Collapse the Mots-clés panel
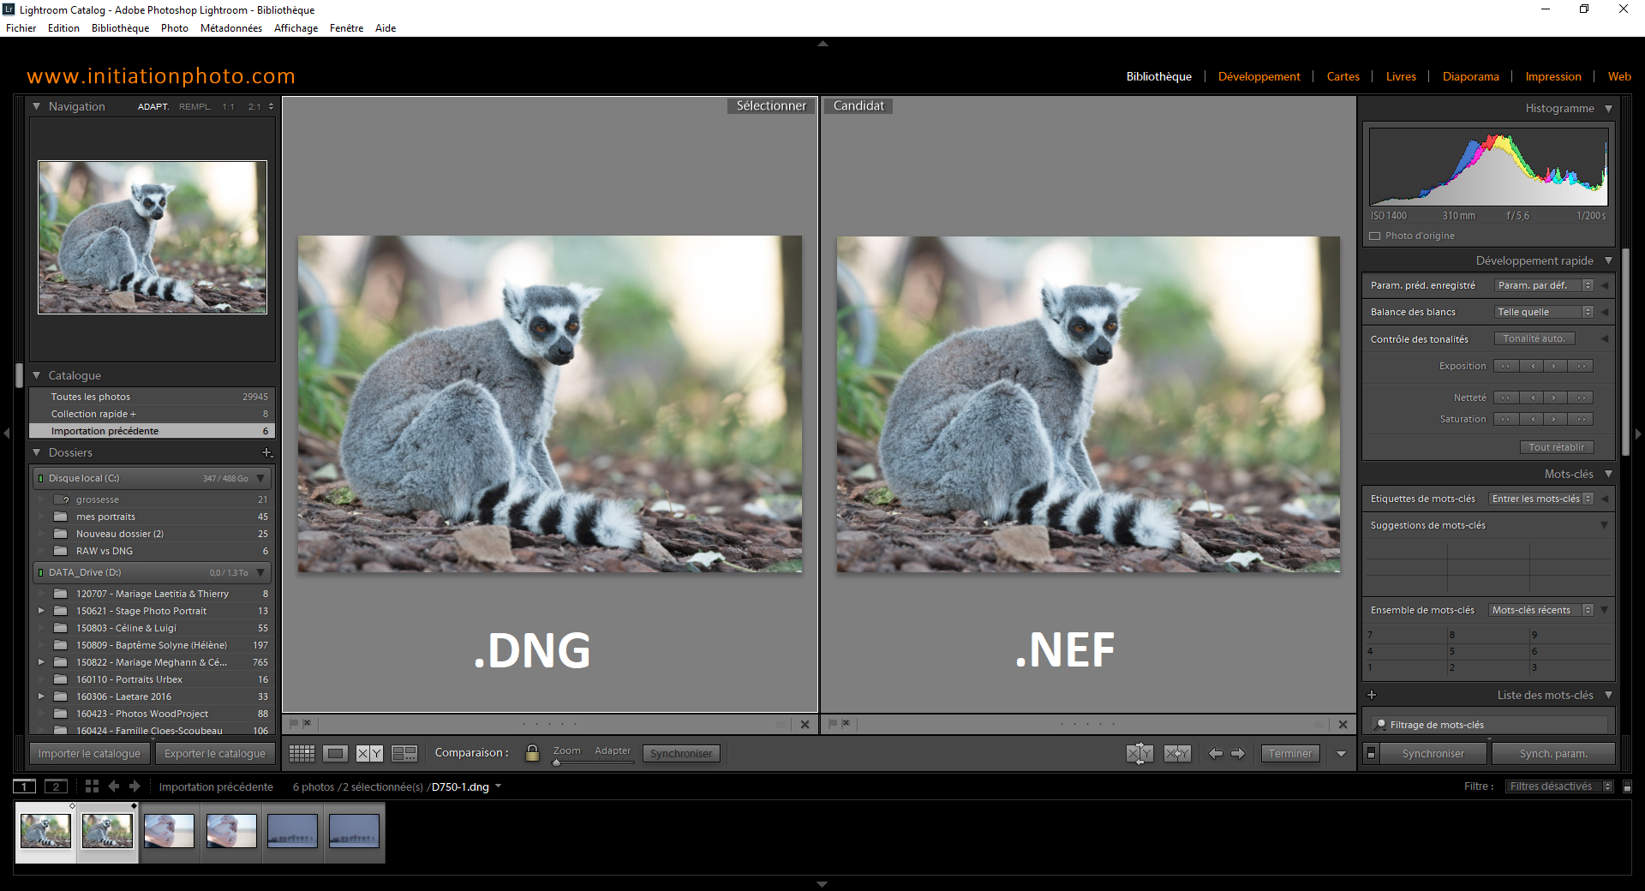 coord(1608,474)
